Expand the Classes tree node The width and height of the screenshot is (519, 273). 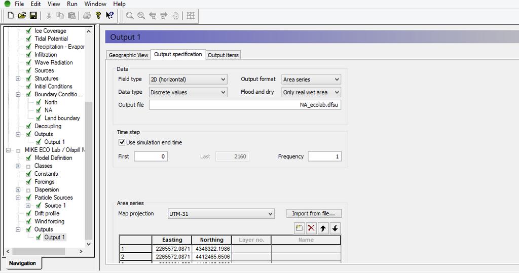[18, 166]
